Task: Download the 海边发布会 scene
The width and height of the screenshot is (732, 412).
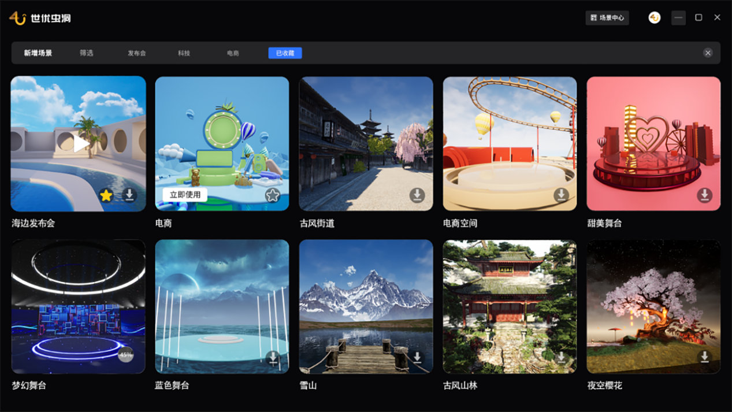Action: tap(129, 195)
